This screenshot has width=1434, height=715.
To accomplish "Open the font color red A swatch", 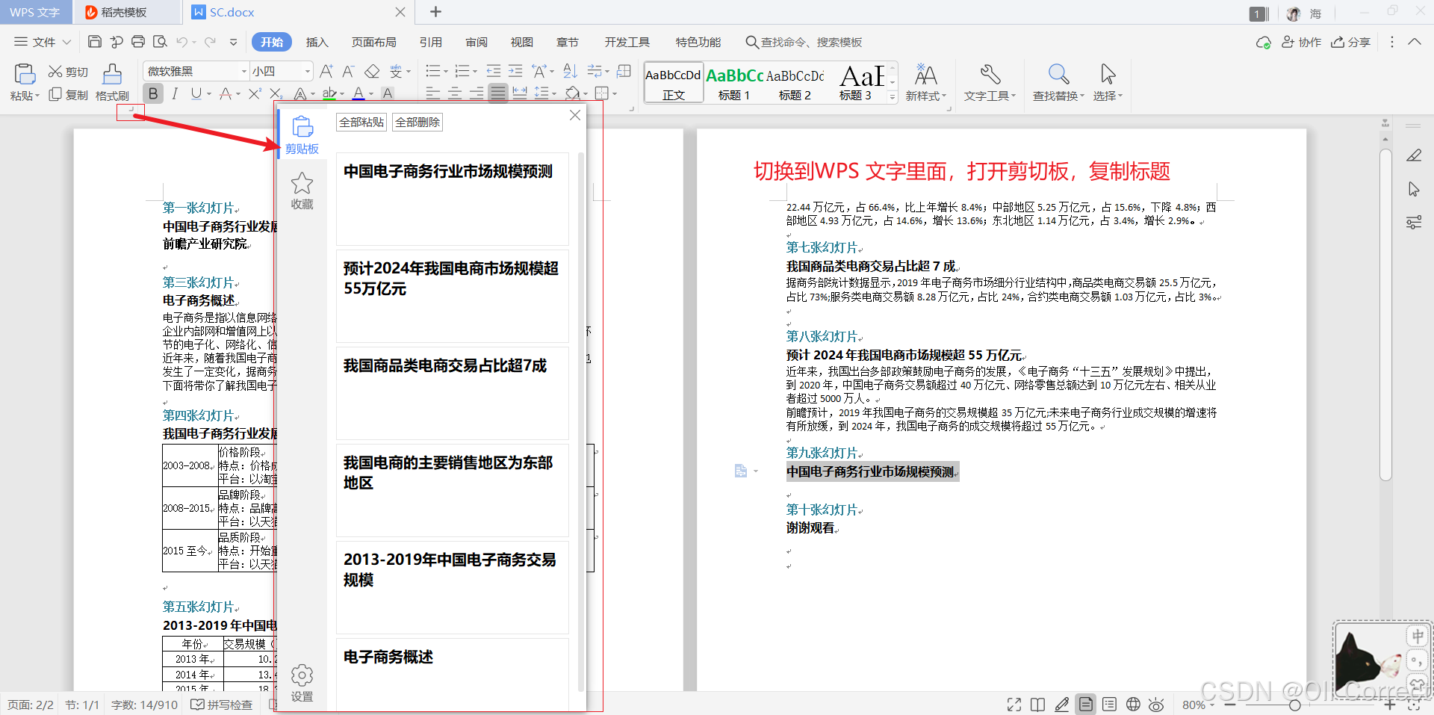I will pyautogui.click(x=358, y=93).
